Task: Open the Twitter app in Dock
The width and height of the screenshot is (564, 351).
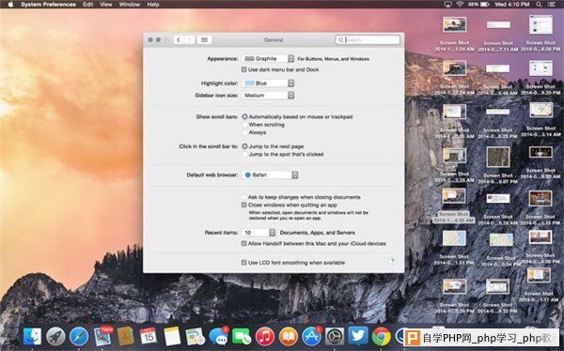Action: 358,336
